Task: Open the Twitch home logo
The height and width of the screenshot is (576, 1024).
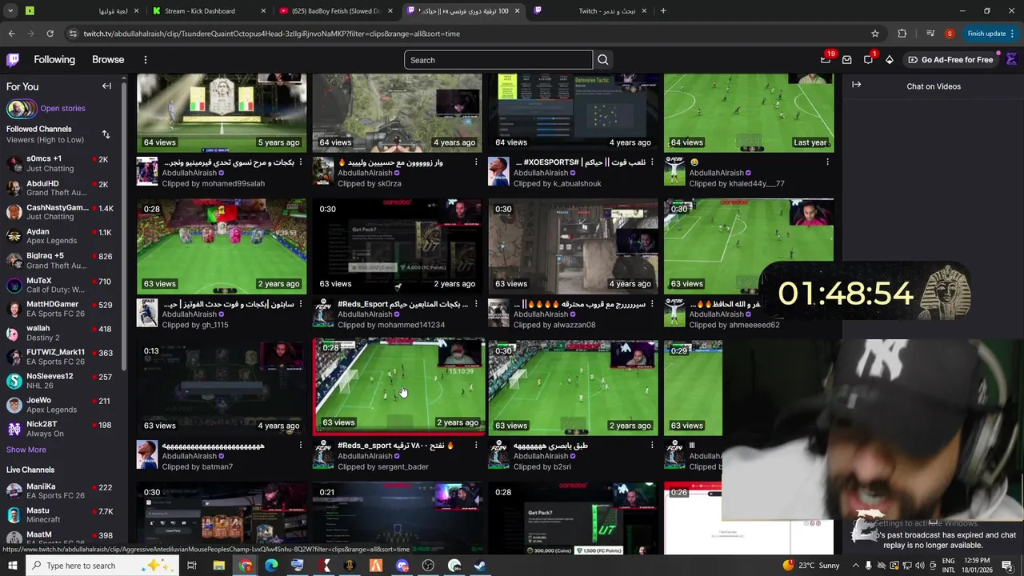Action: [13, 60]
